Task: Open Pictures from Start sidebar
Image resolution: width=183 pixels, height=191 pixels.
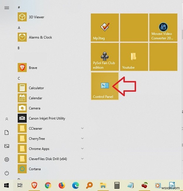Action: point(7,146)
